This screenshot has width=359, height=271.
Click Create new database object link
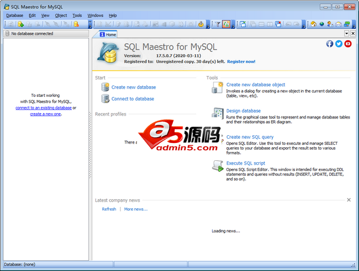[255, 85]
